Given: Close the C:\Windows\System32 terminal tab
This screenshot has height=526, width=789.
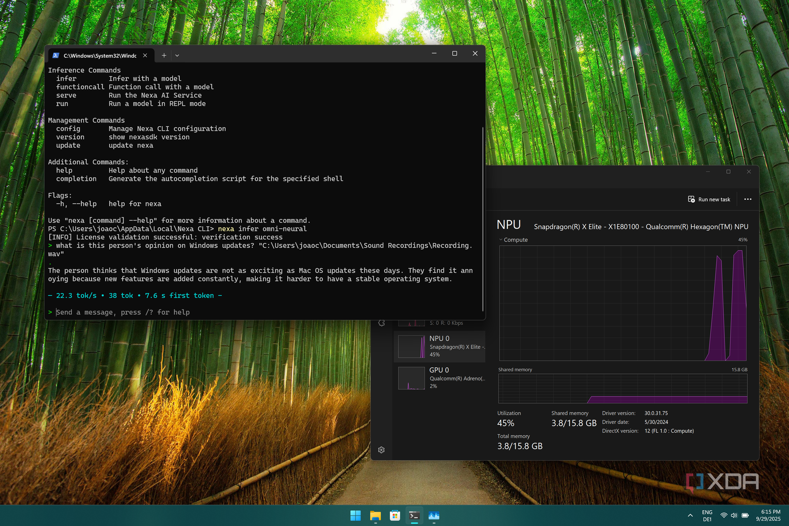Looking at the screenshot, I should [145, 55].
